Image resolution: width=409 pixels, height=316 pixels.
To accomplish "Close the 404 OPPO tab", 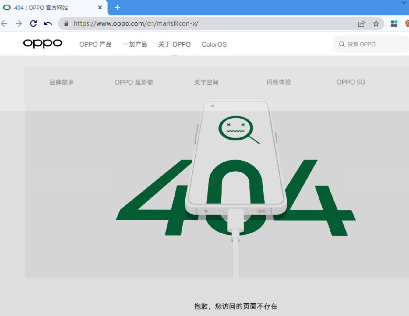I will (x=100, y=8).
